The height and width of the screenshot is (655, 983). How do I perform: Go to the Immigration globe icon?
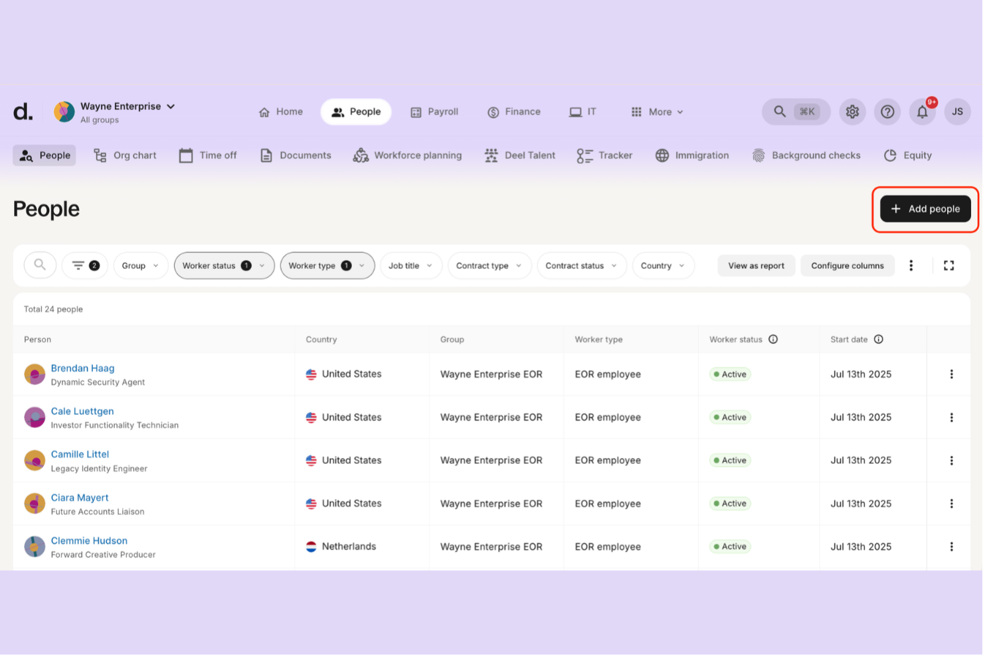(663, 155)
